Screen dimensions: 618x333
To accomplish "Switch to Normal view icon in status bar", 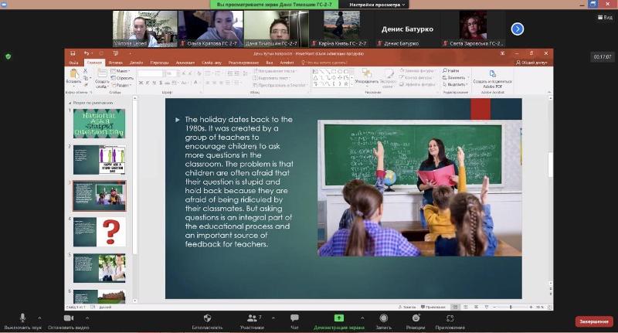I will pos(455,307).
